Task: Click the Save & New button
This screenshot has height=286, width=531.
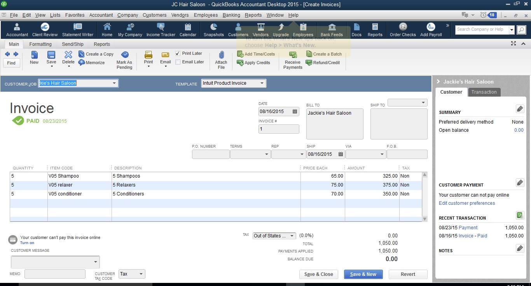Action: click(363, 274)
